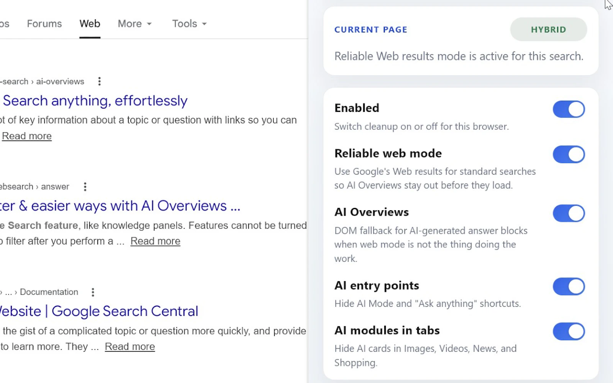This screenshot has height=383, width=613.
Task: Click Read more under the first search result
Action: tap(26, 136)
